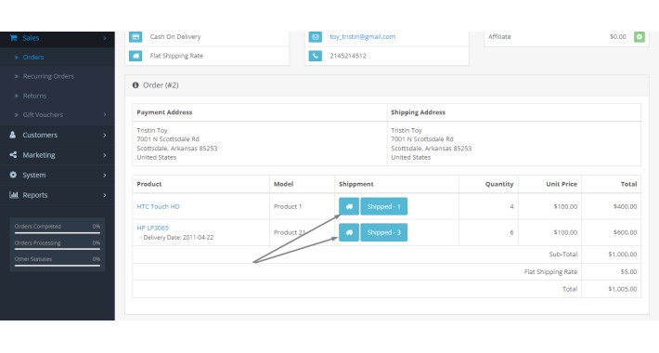Click the $1,005.00 order total value
This screenshot has width=659, height=353.
(623, 289)
